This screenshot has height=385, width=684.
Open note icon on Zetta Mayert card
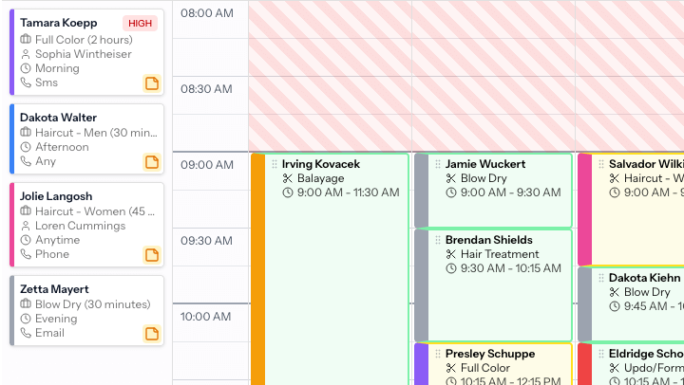click(151, 333)
